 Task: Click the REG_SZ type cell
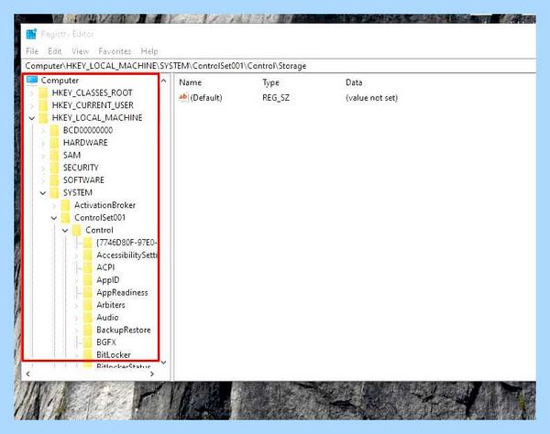tap(276, 98)
